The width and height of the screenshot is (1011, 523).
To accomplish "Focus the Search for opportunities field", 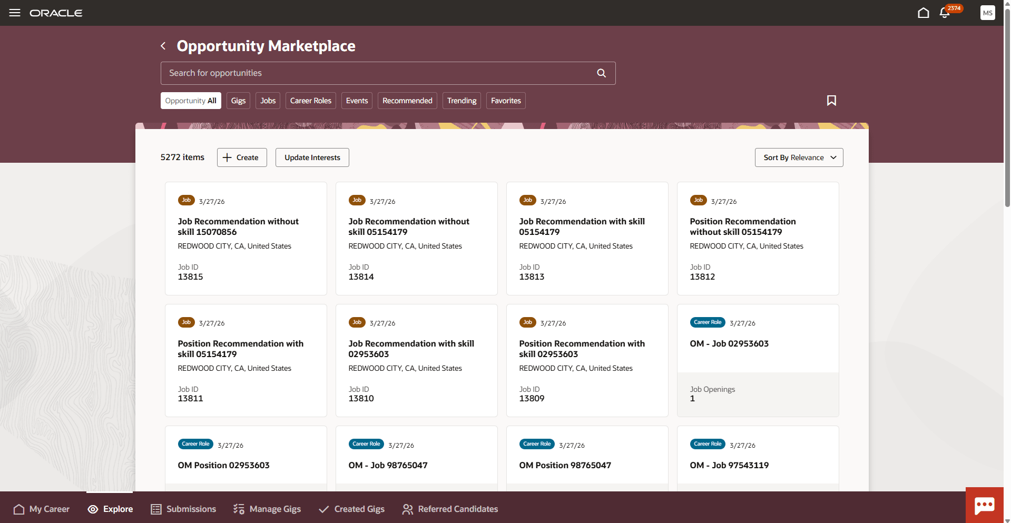I will [388, 73].
